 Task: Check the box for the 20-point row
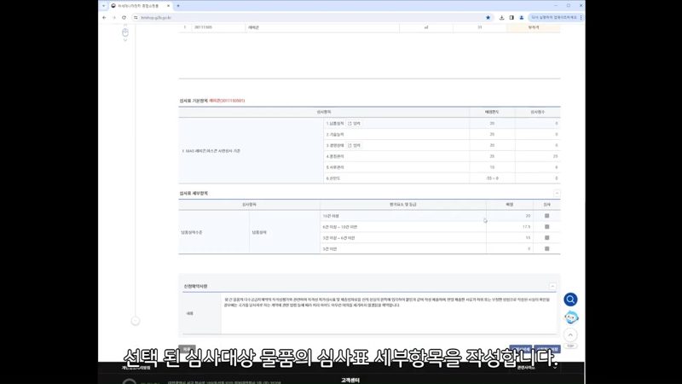point(546,216)
